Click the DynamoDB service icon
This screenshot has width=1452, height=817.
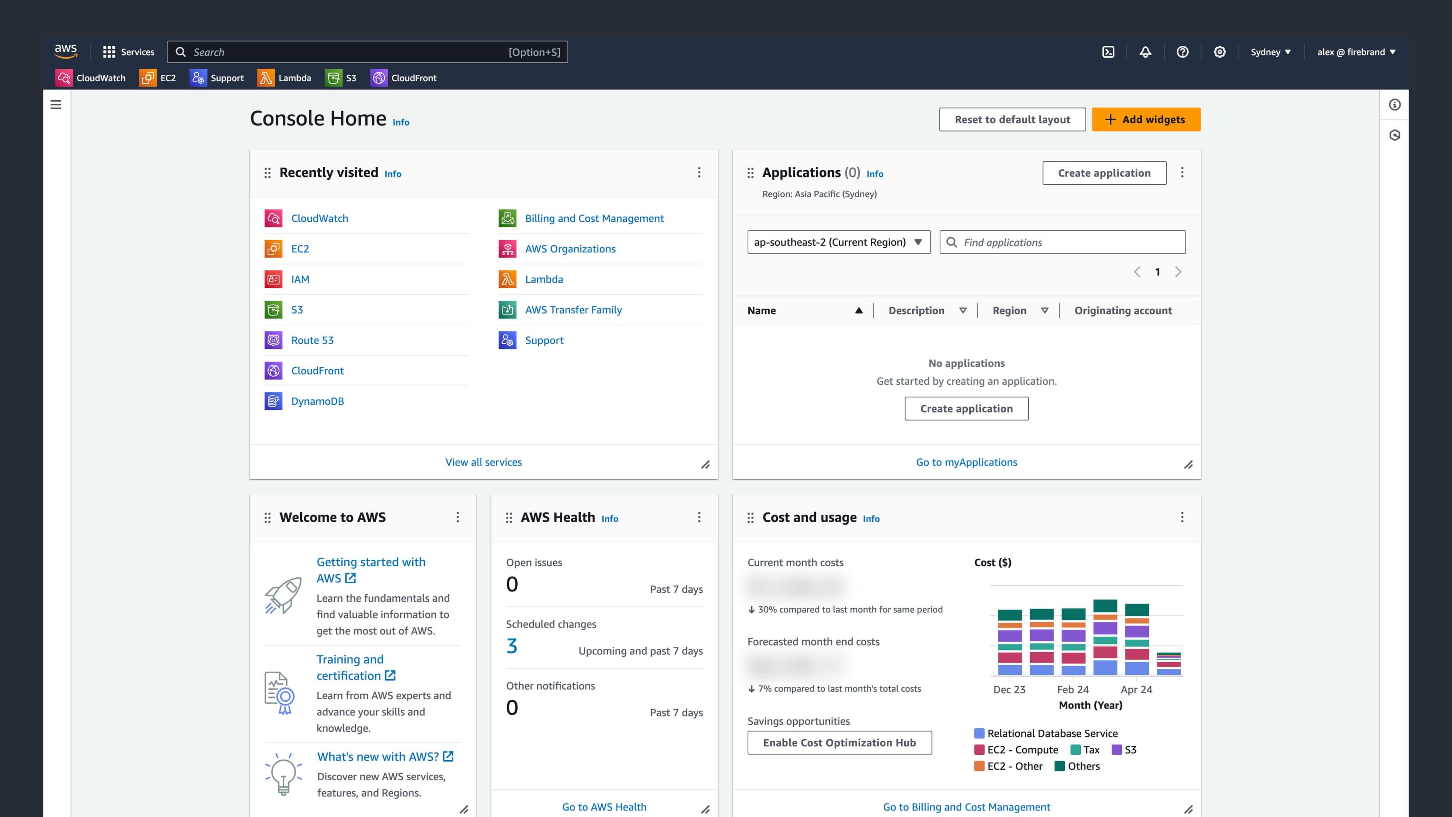273,401
